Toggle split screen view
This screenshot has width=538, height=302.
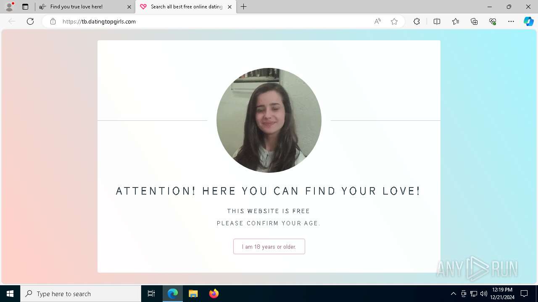click(x=437, y=21)
